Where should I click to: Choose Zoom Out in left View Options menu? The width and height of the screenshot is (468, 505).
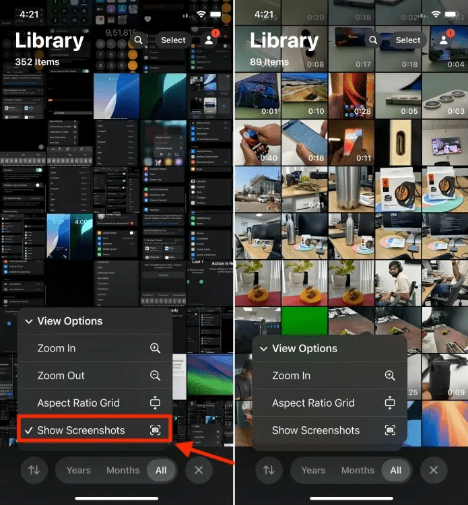coord(95,376)
